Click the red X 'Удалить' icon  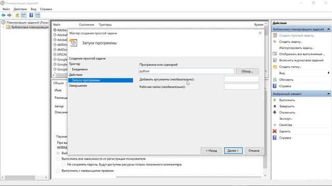tap(275, 131)
